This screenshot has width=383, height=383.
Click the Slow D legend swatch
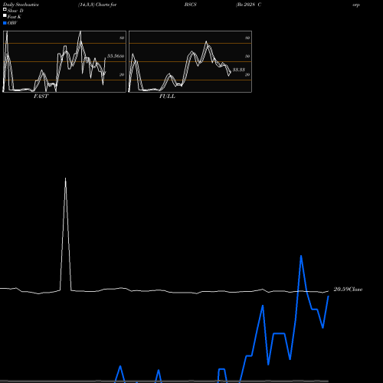[5, 9]
